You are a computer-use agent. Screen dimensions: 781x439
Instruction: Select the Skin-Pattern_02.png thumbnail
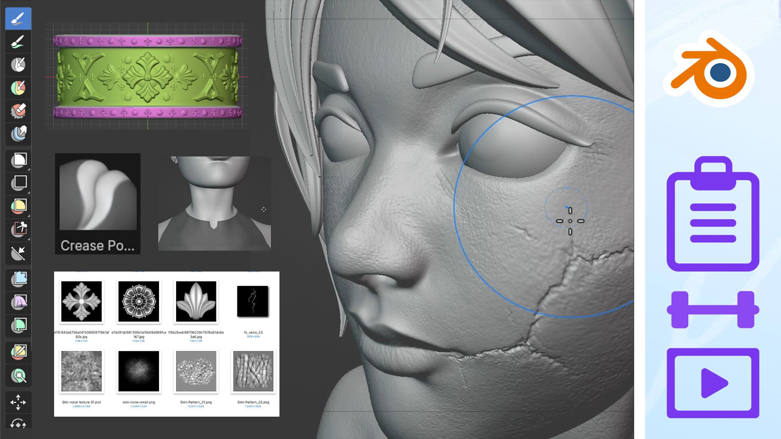253,372
